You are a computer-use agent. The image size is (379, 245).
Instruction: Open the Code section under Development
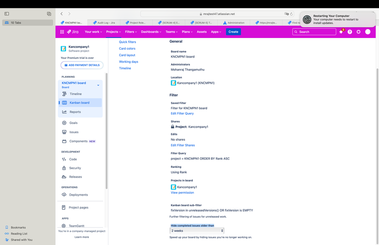tap(64, 159)
